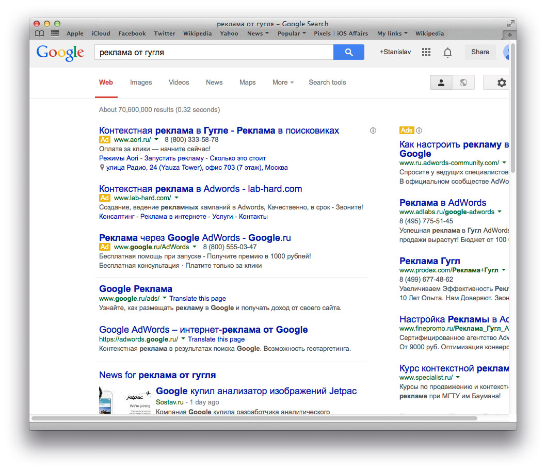
Task: Open News for реклама от гугля
Action: 157,375
